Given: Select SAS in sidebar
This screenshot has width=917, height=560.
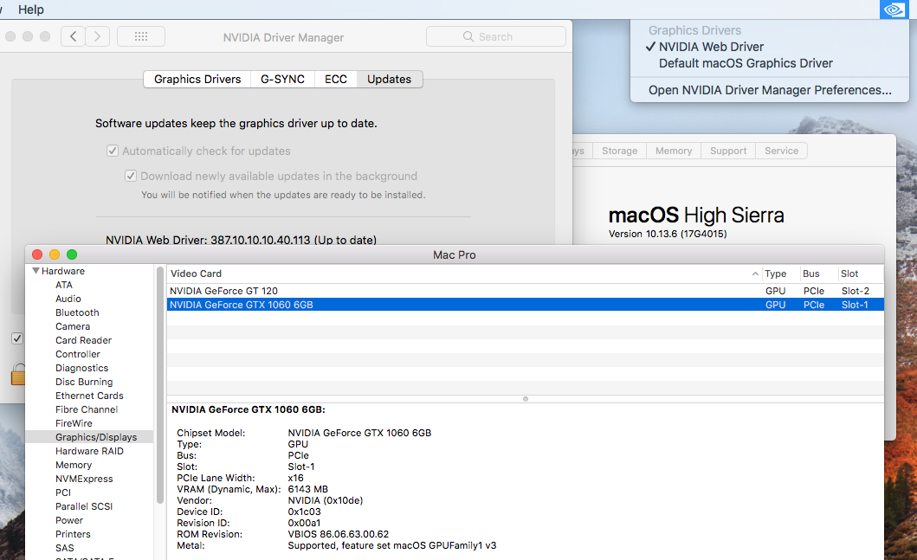Looking at the screenshot, I should (x=64, y=548).
